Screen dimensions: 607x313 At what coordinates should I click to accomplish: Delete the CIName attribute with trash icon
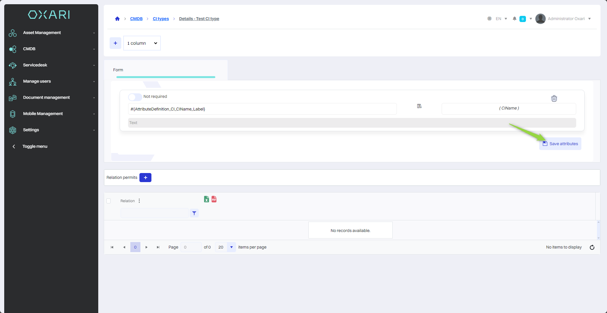[x=554, y=99]
